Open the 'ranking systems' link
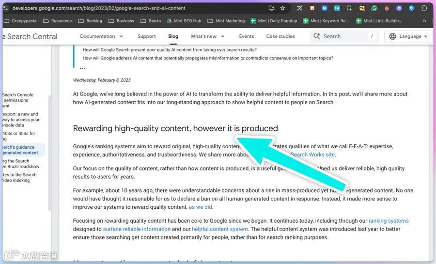Image resolution: width=436 pixels, height=264 pixels. (x=389, y=221)
